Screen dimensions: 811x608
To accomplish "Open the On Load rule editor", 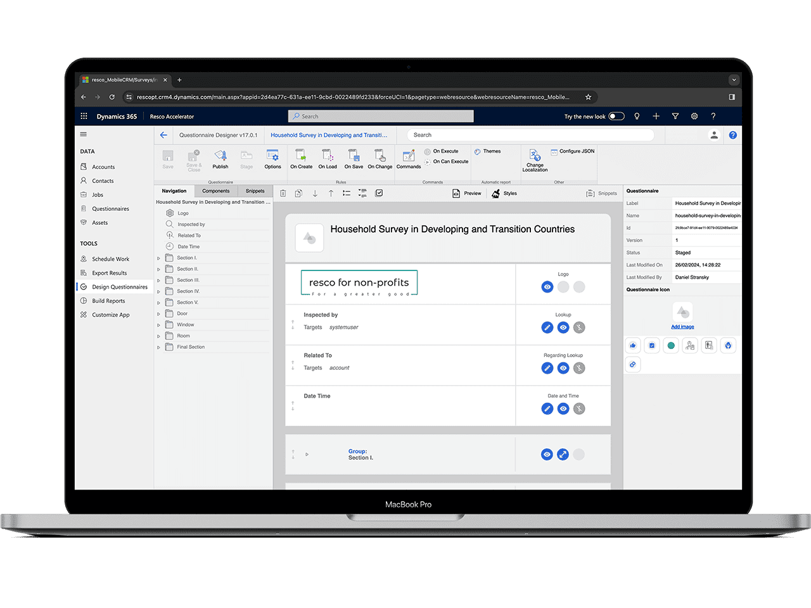I will point(328,159).
